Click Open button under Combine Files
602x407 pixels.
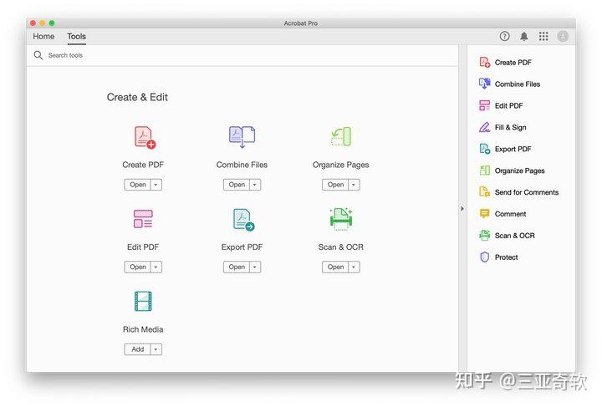(237, 185)
